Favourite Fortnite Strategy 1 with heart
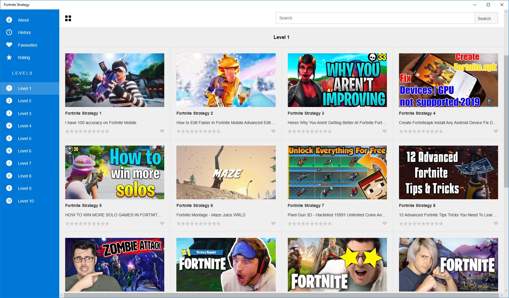The height and width of the screenshot is (298, 509). click(162, 131)
